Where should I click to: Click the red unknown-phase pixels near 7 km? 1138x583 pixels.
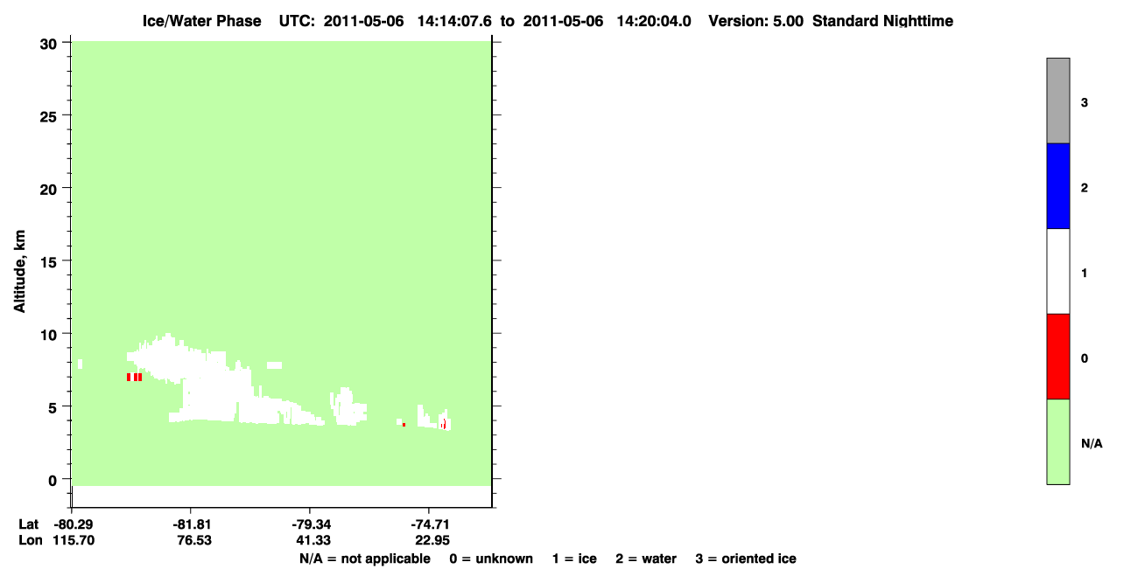click(x=135, y=377)
